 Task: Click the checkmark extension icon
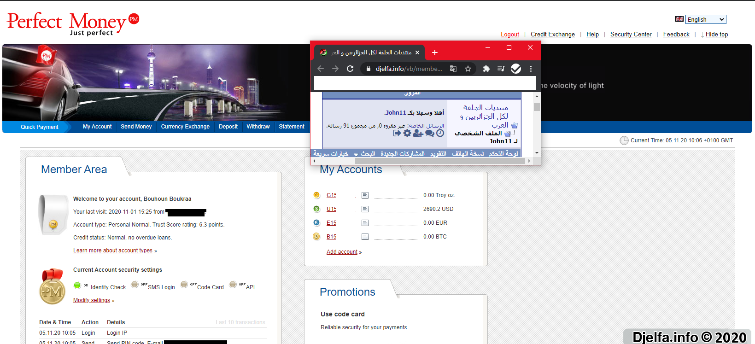[516, 69]
